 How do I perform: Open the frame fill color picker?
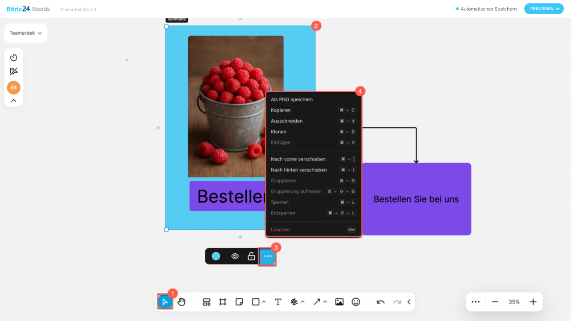tap(216, 256)
